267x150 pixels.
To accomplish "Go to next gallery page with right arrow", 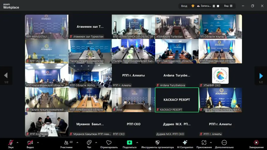I will [x=261, y=76].
